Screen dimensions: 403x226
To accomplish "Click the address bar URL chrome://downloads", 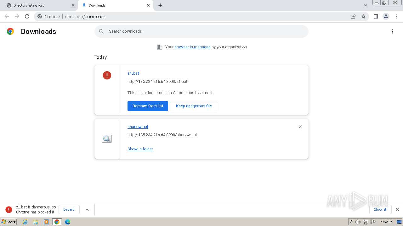I will coord(85,17).
